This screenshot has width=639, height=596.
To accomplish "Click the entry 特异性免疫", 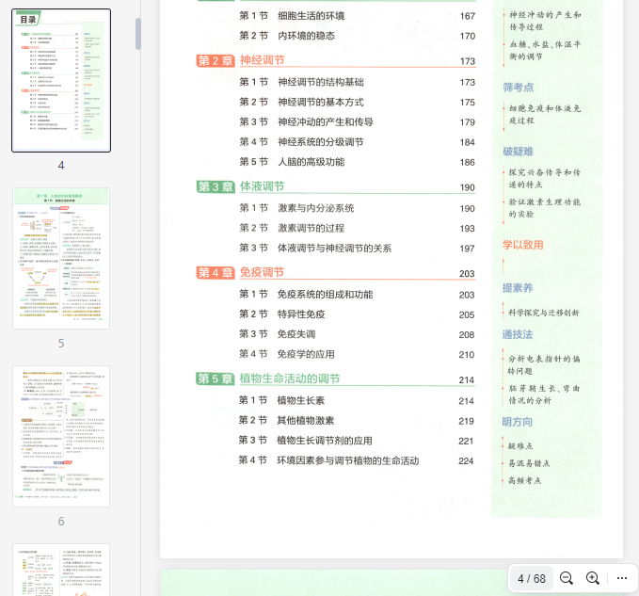I will pyautogui.click(x=300, y=314).
